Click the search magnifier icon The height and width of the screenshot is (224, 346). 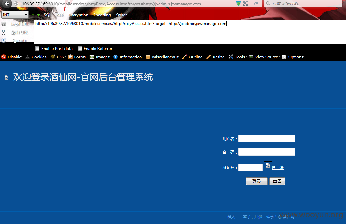tap(268, 4)
